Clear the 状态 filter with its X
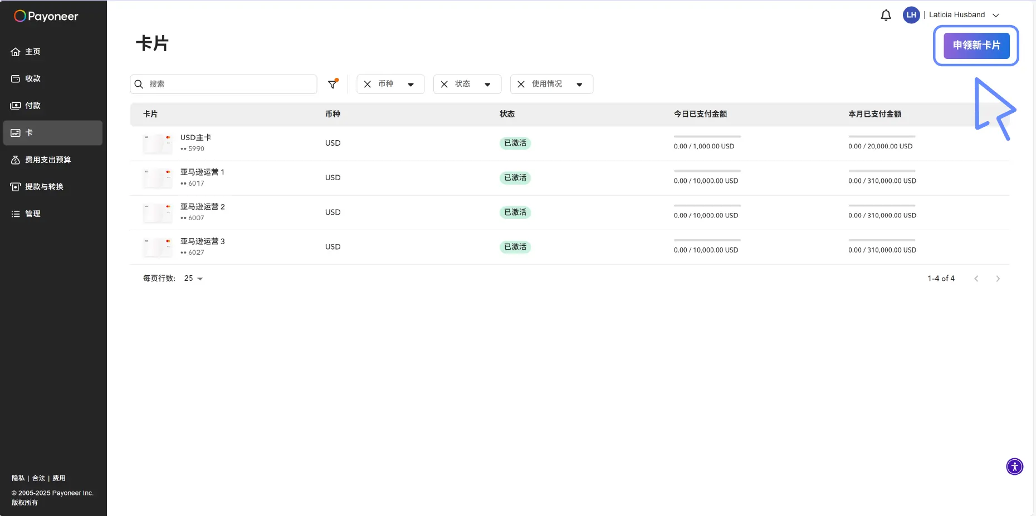 (x=444, y=84)
